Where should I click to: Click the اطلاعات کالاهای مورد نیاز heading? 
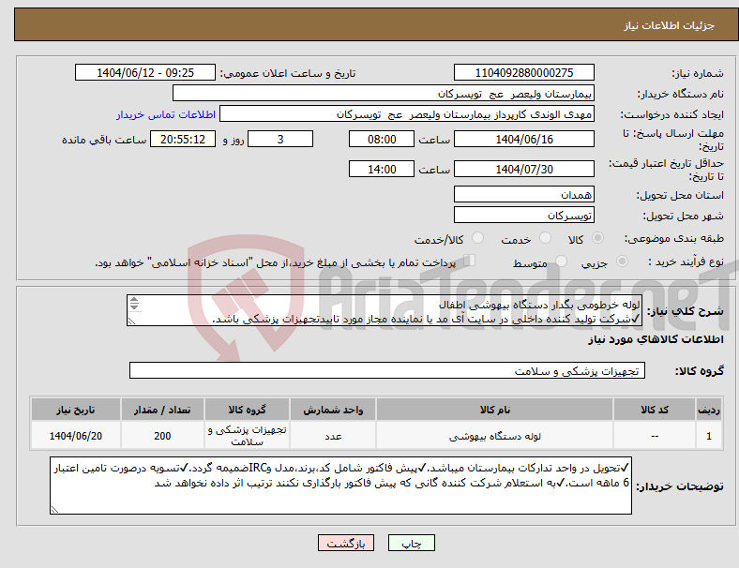(656, 339)
